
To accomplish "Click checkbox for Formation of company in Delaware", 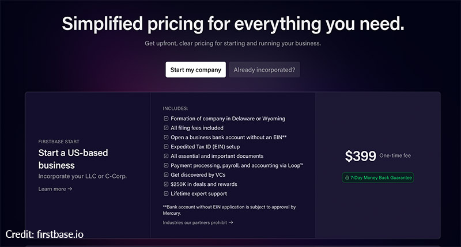I will (x=166, y=119).
